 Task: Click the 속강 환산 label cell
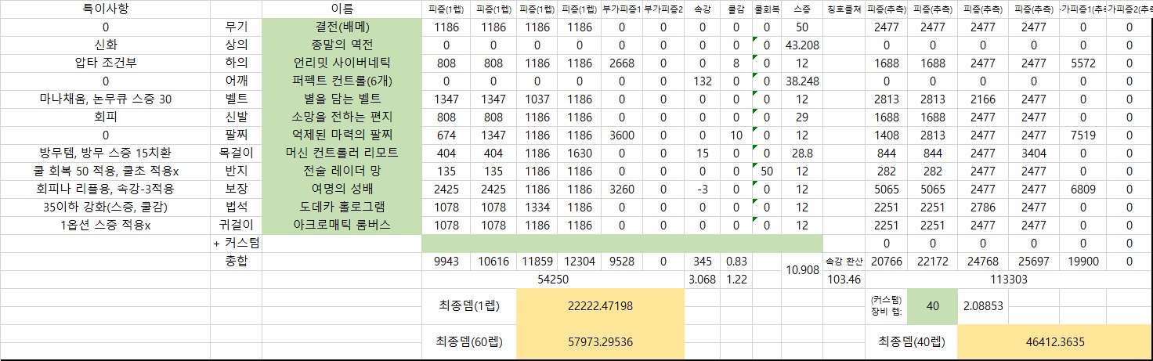click(843, 262)
